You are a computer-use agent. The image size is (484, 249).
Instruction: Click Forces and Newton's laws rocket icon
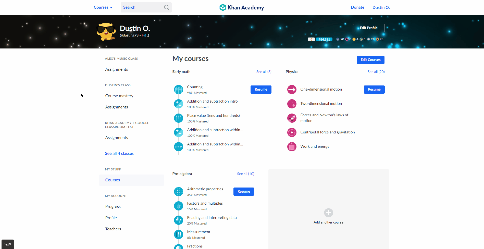[292, 118]
